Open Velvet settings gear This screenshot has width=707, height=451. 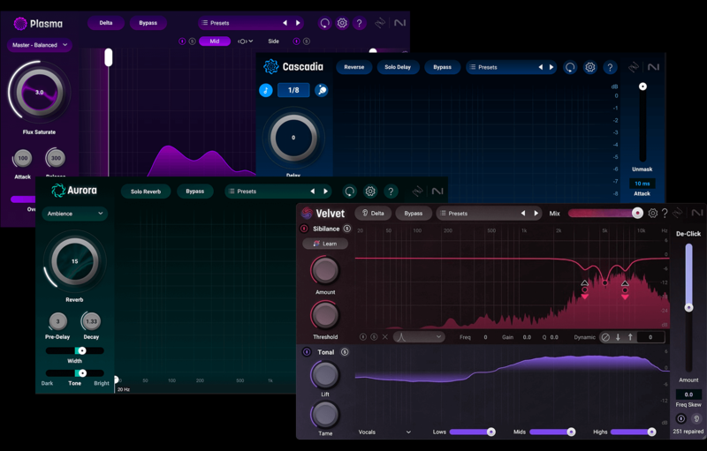(652, 213)
